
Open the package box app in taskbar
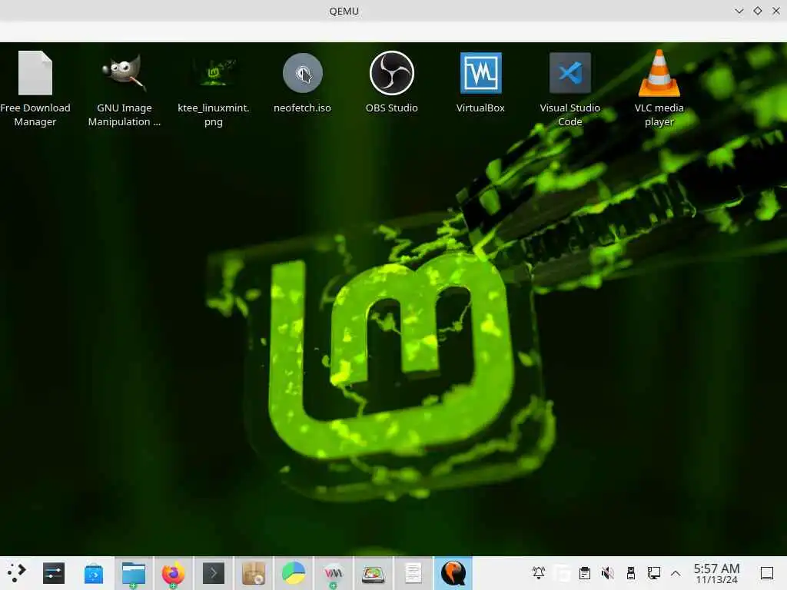click(254, 573)
